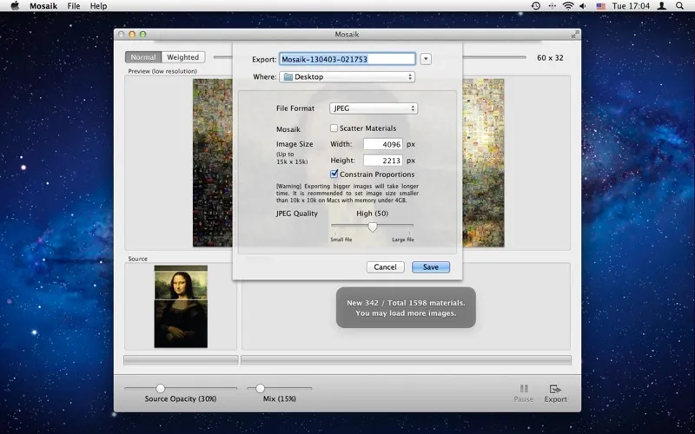
Task: Click the clock showing Tue 17:04
Action: pyautogui.click(x=631, y=6)
